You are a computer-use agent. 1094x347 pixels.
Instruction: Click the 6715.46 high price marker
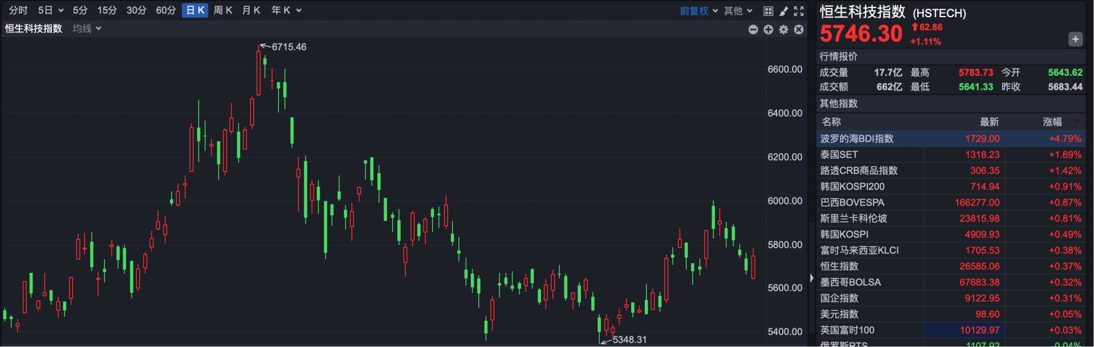click(x=288, y=47)
